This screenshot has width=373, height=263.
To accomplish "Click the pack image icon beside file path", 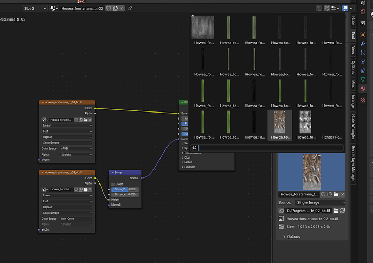I will [x=281, y=211].
